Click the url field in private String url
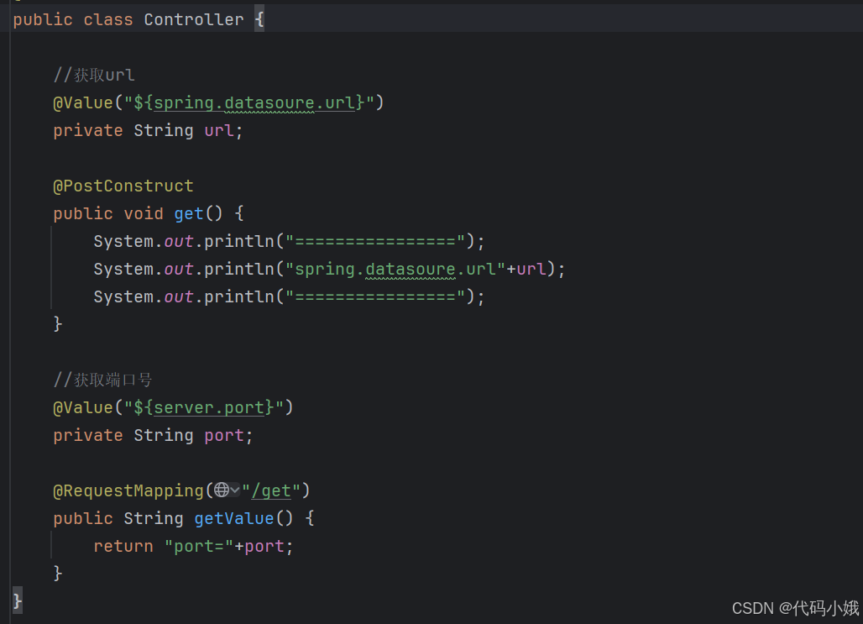The image size is (863, 624). (219, 130)
